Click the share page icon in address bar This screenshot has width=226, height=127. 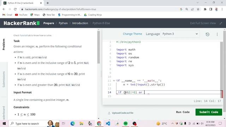coord(192,9)
